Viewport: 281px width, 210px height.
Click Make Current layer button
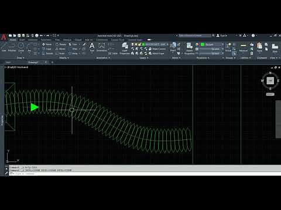[x=157, y=49]
